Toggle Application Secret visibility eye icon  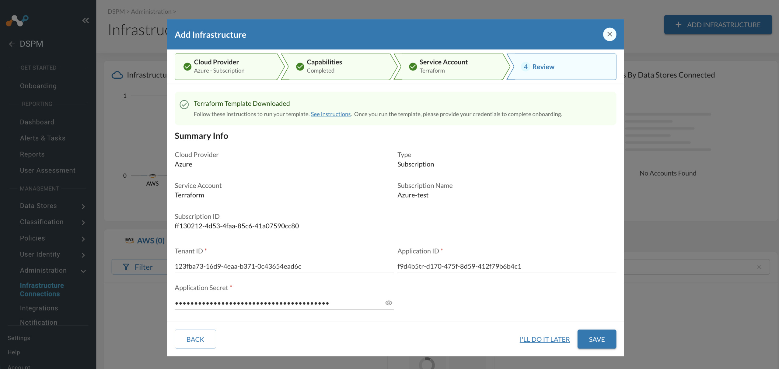coord(389,303)
